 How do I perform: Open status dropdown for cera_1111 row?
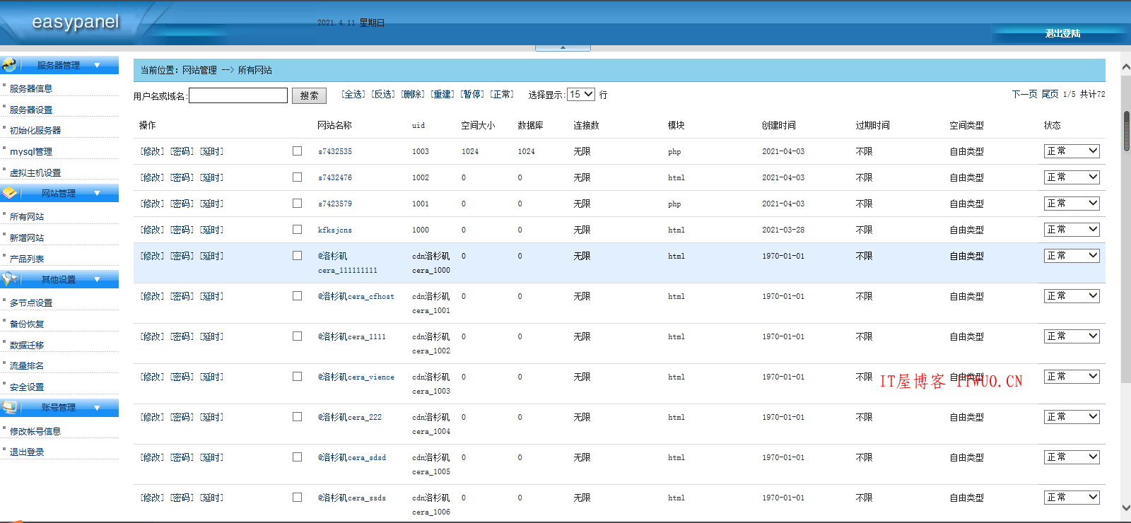(1072, 336)
